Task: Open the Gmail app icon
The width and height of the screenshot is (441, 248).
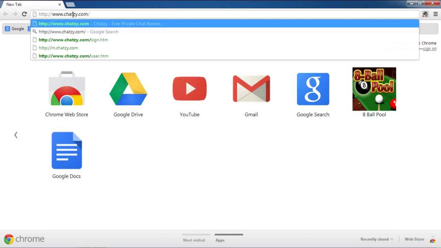Action: (251, 89)
